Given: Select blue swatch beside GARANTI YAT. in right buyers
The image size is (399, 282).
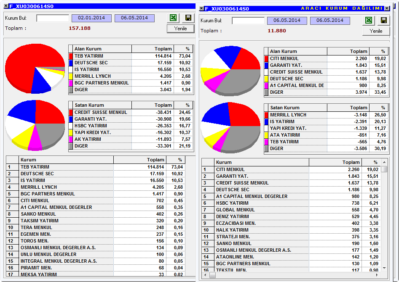Looking at the screenshot, I should (266, 65).
